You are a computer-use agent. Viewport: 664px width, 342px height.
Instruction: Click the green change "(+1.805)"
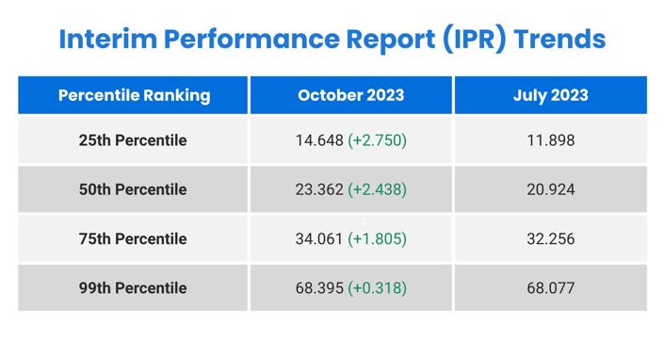(x=377, y=238)
